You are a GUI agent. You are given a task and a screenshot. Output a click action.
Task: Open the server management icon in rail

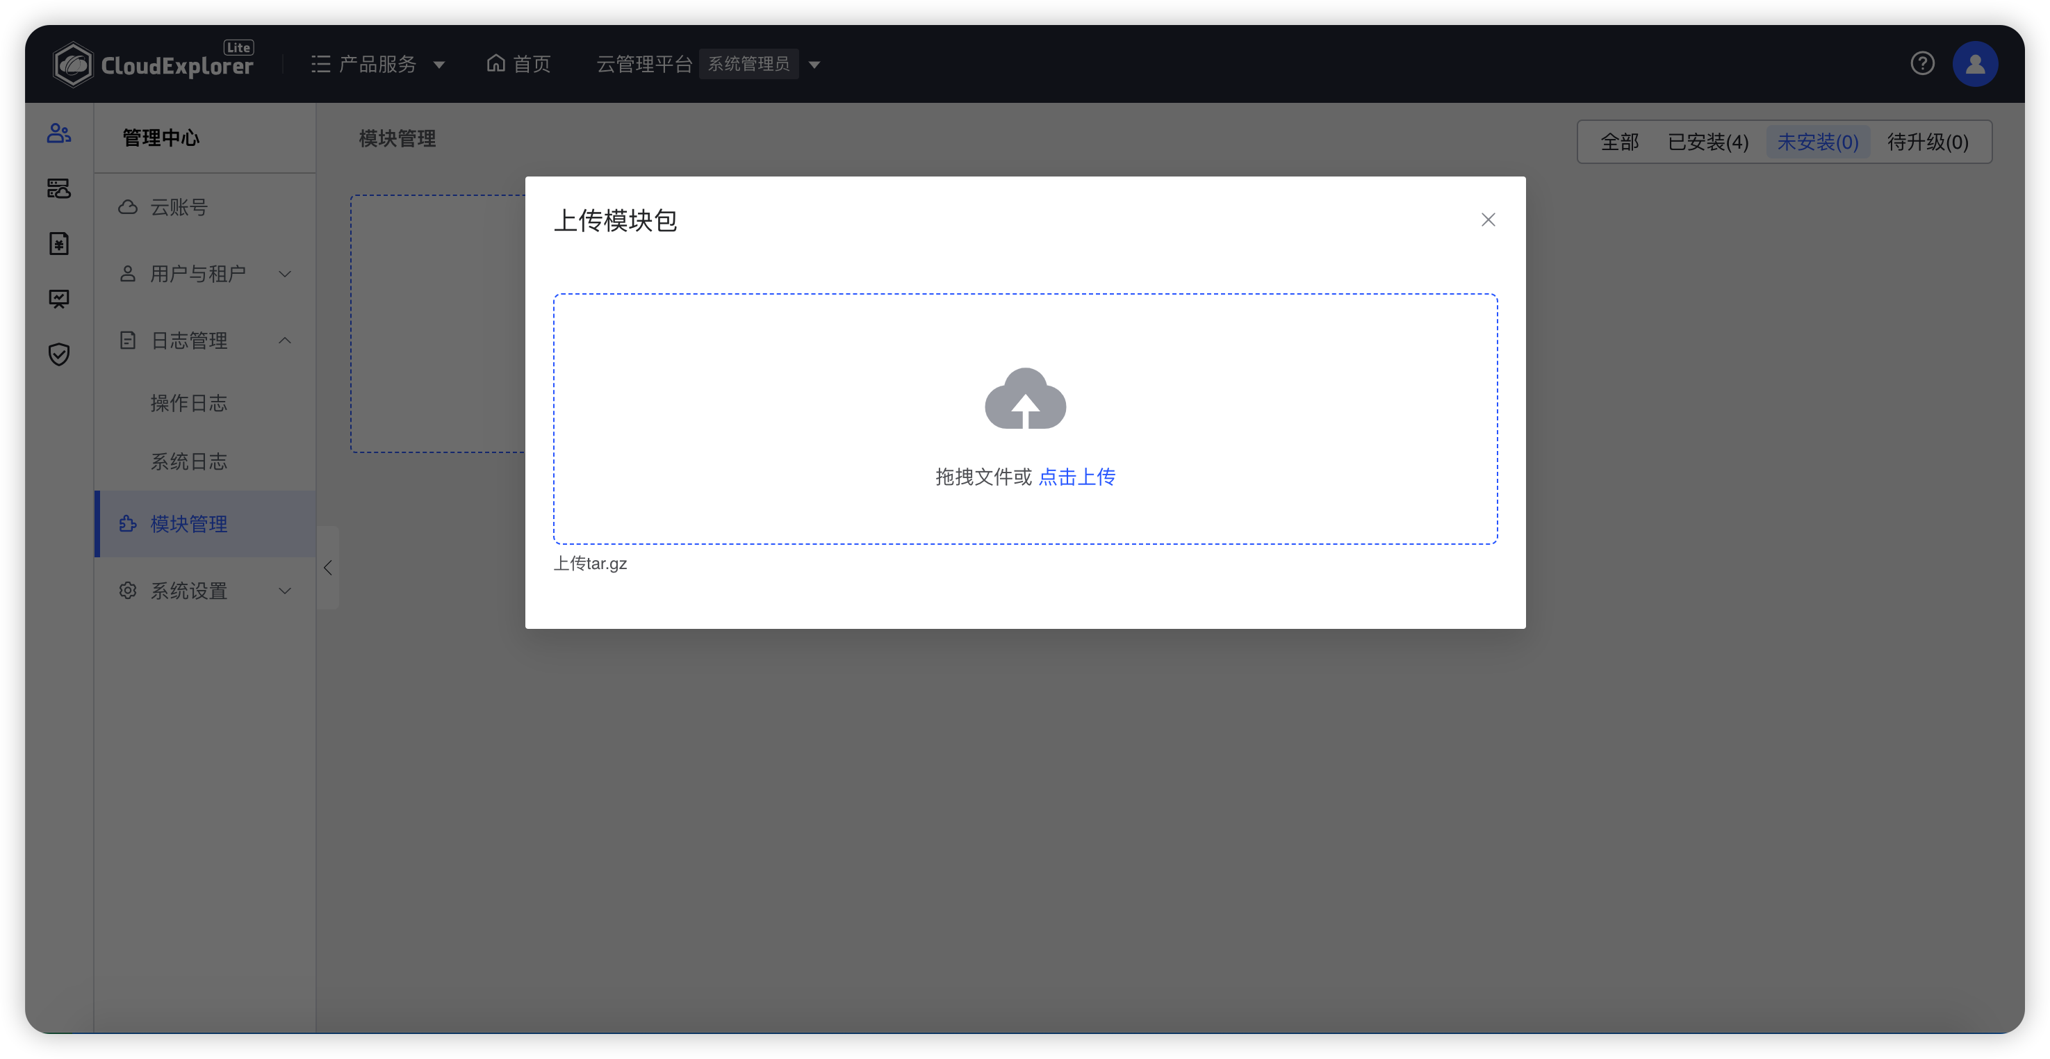59,188
